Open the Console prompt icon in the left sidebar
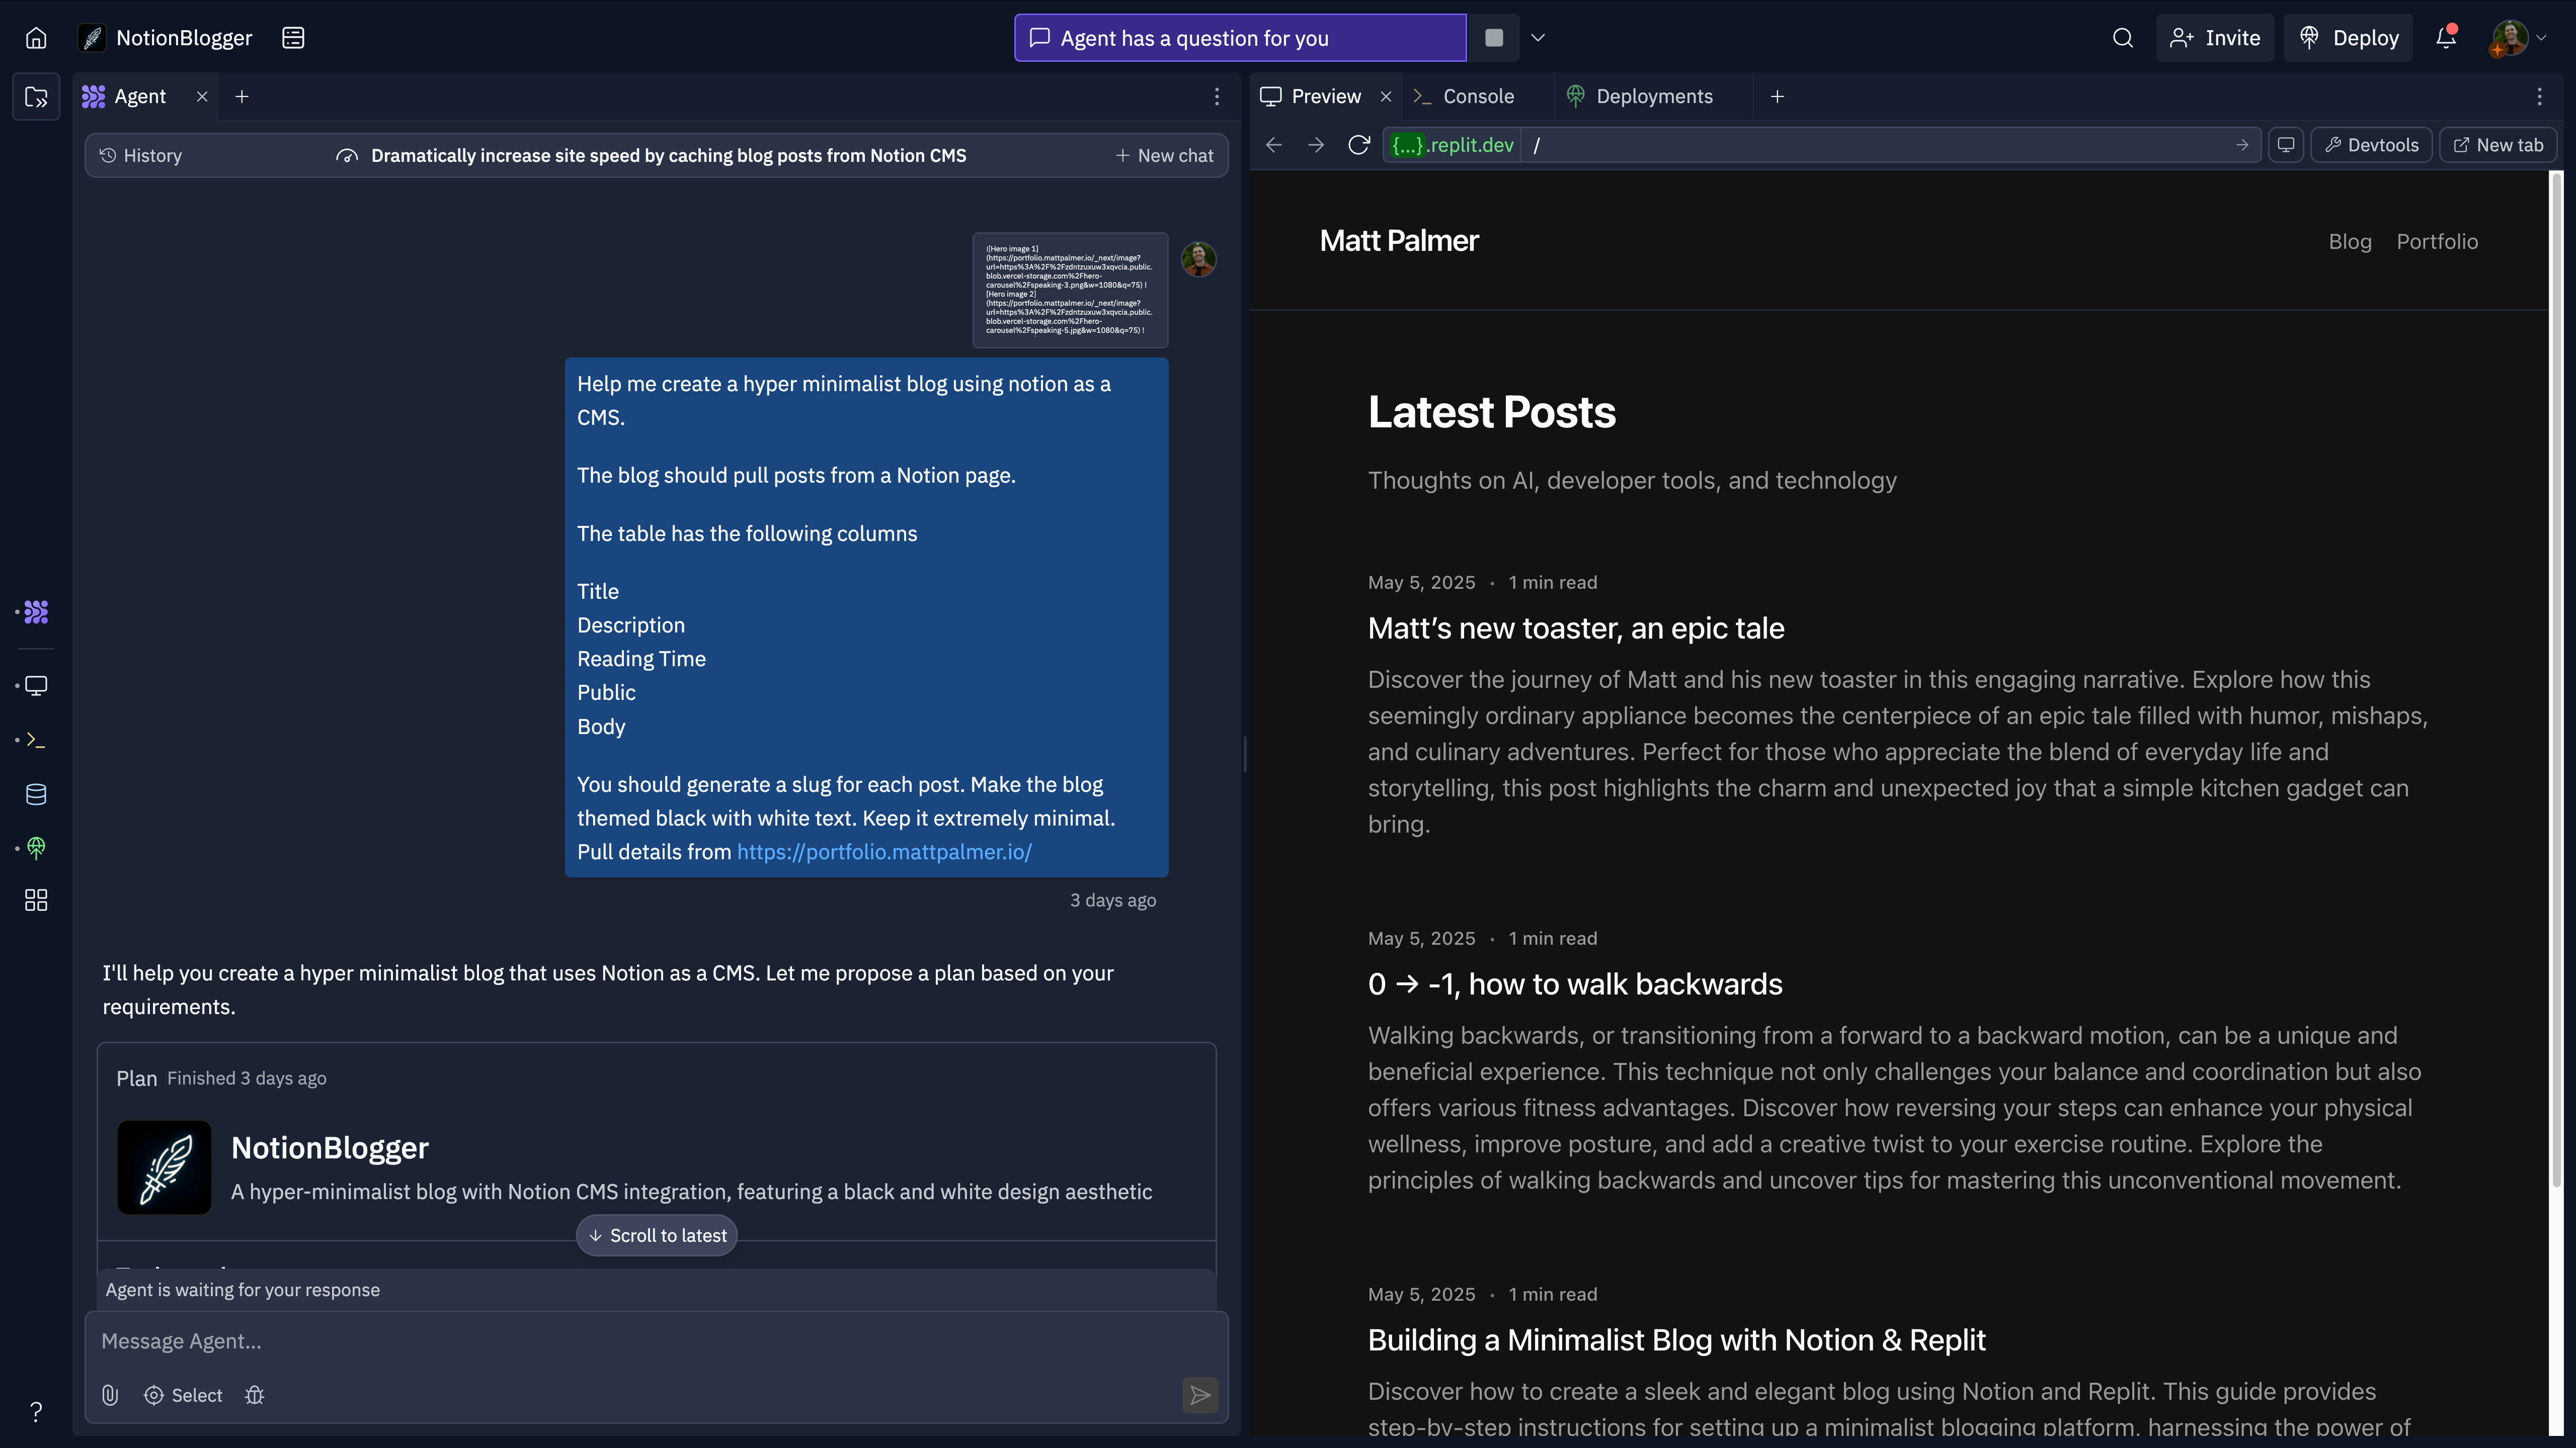2576x1448 pixels. 36,740
